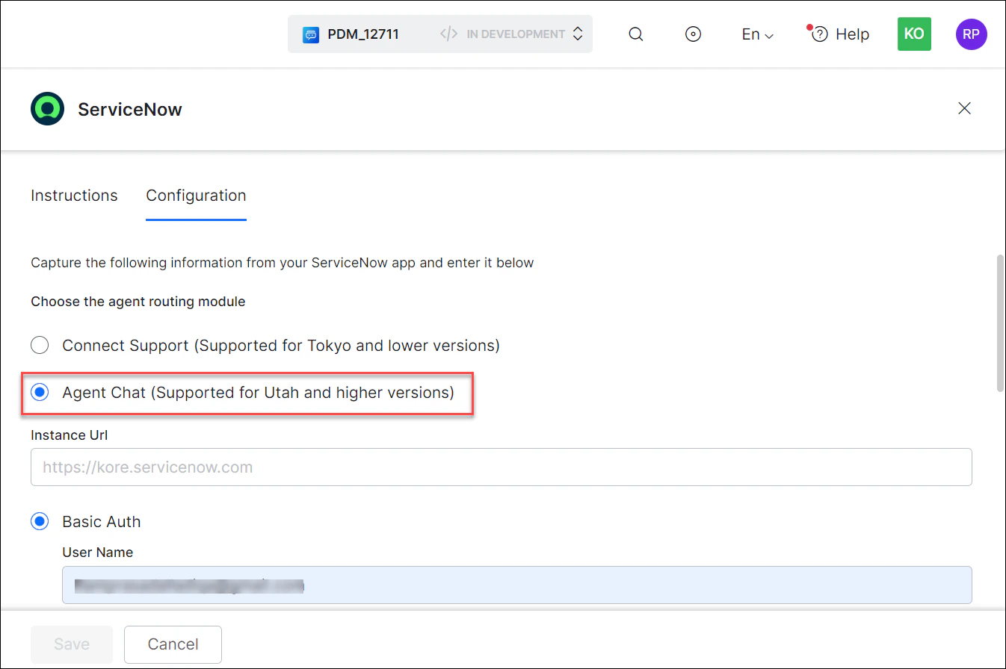
Task: Enable Basic Auth authentication
Action: tap(40, 521)
